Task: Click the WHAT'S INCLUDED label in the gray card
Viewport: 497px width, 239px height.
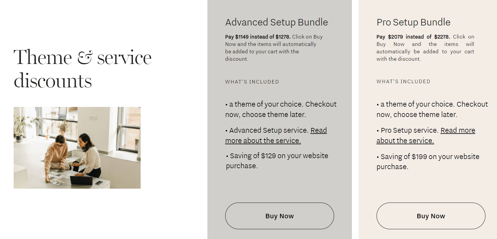Action: (x=252, y=82)
